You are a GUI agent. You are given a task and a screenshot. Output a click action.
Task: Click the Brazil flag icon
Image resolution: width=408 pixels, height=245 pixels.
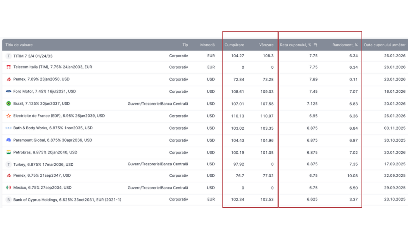pos(8,103)
